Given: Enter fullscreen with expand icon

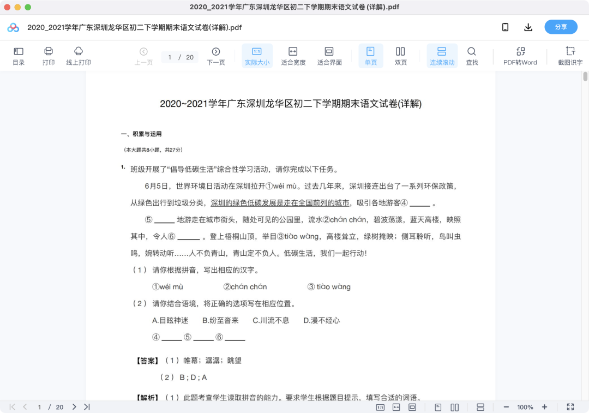Looking at the screenshot, I should (x=570, y=407).
